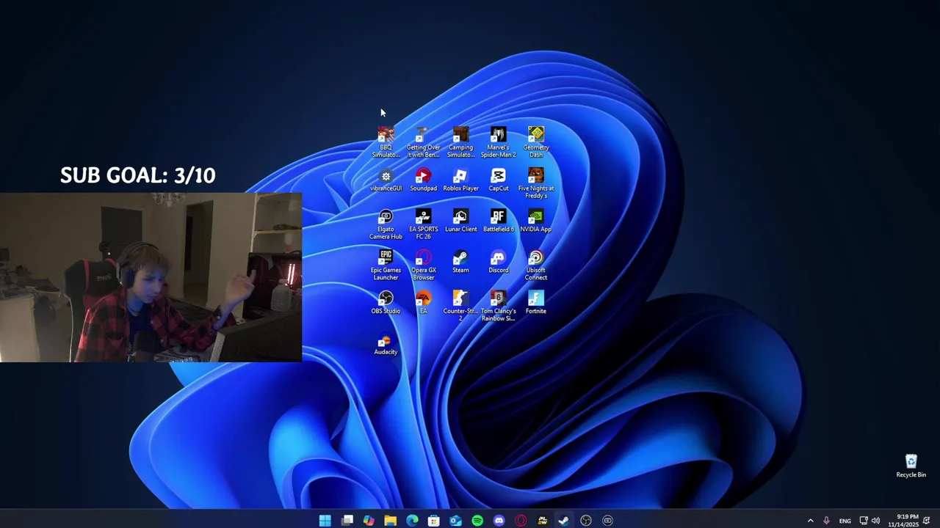
Task: Select the Opera GX Browser desktop icon
Action: point(423,265)
